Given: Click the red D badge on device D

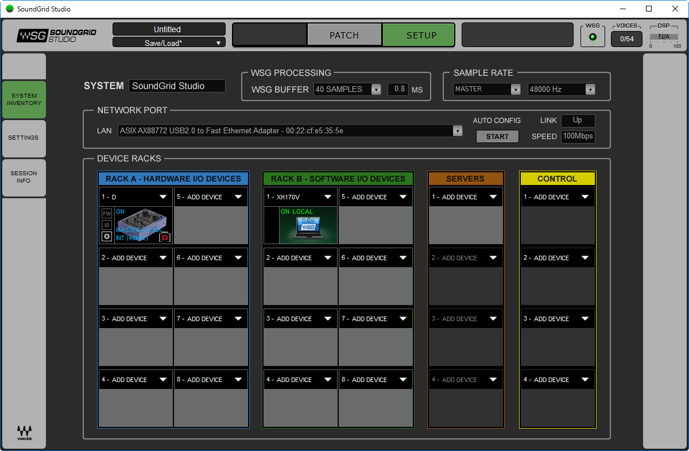Looking at the screenshot, I should [165, 237].
